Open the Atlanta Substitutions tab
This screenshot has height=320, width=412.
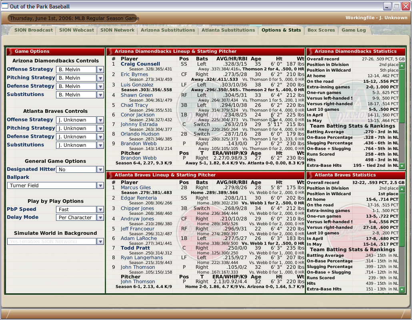tap(228, 30)
